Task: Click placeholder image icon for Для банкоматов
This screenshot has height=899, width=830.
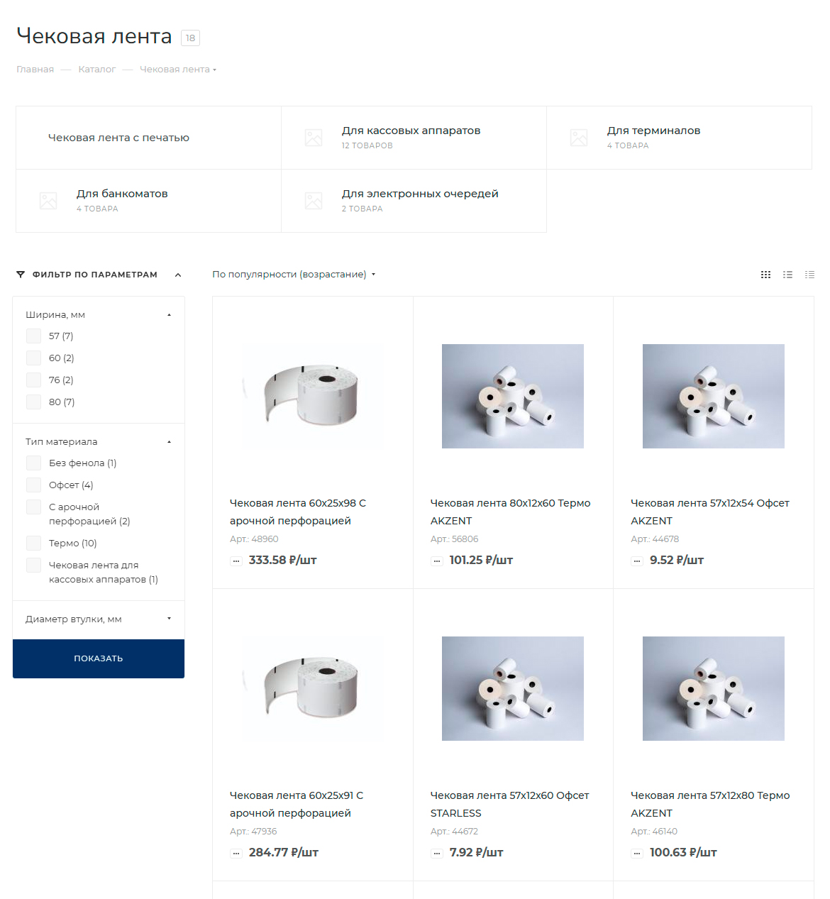Action: 48,201
